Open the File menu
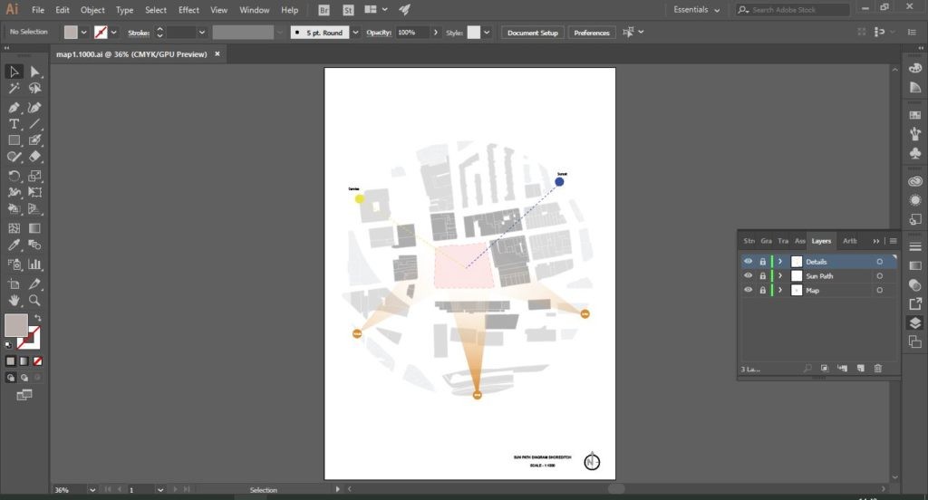Viewport: 928px width, 500px height. tap(38, 10)
